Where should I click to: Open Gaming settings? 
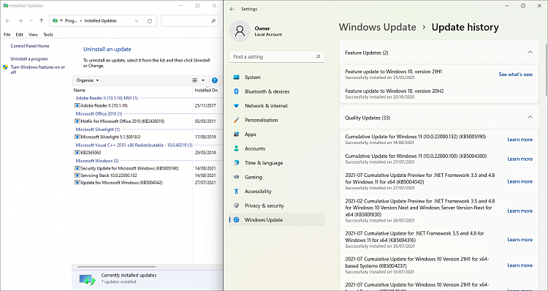[x=277, y=177]
